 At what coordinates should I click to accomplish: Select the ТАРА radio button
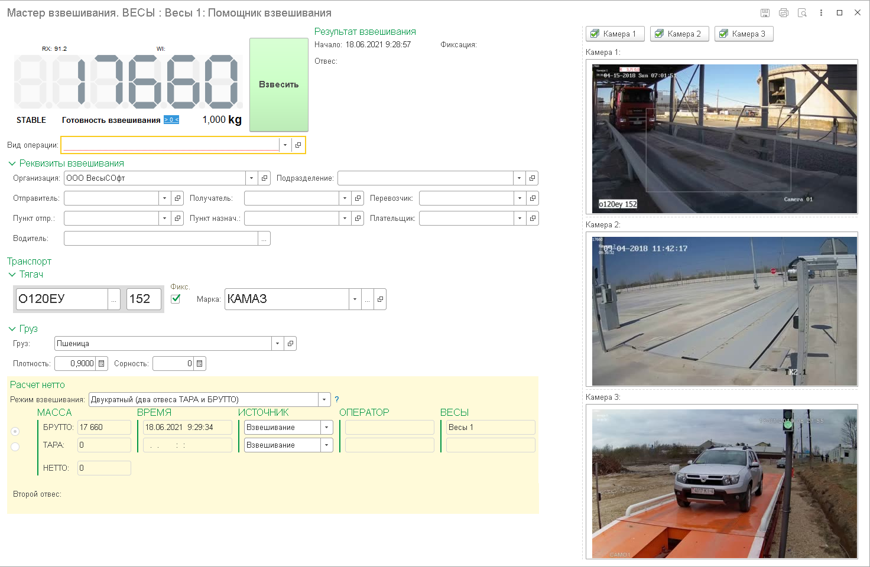click(x=15, y=447)
